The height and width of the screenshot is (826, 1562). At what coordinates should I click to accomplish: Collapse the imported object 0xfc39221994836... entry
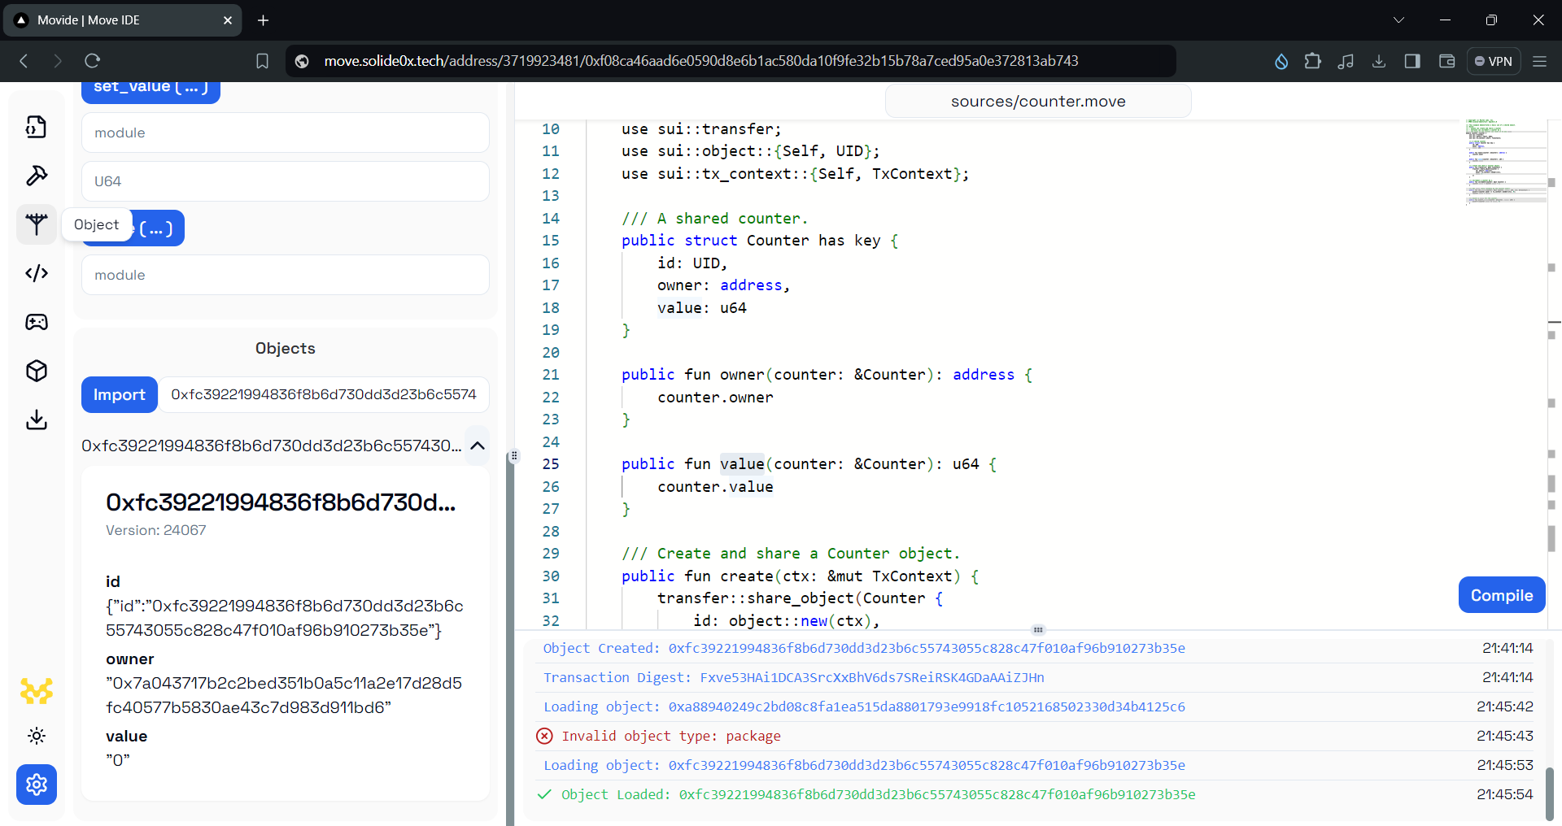click(x=477, y=446)
